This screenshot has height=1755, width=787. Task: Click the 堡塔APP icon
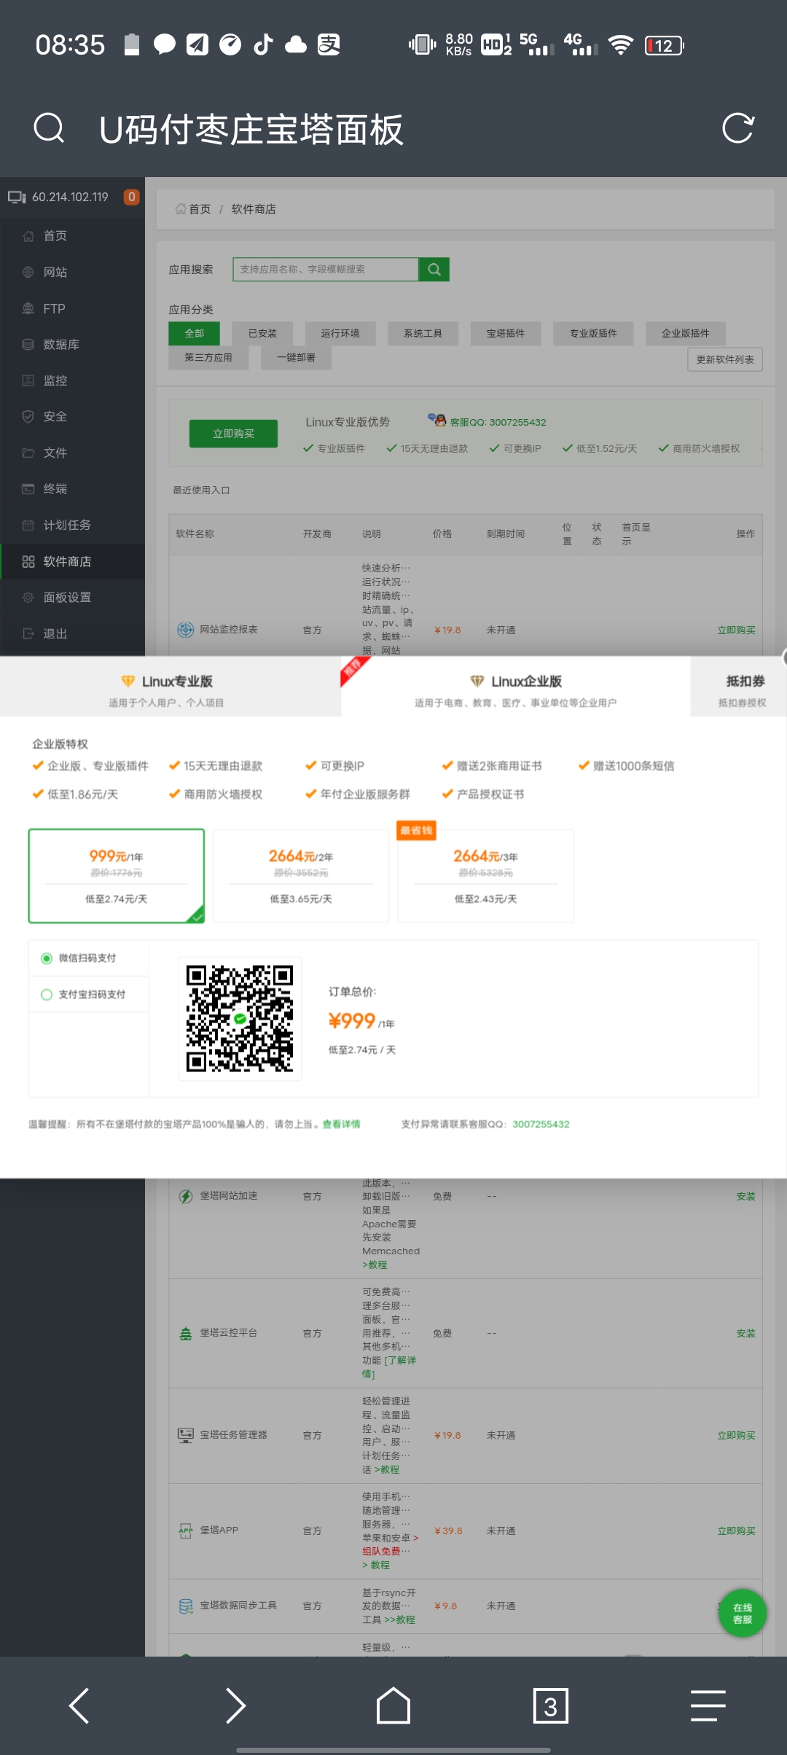186,1530
